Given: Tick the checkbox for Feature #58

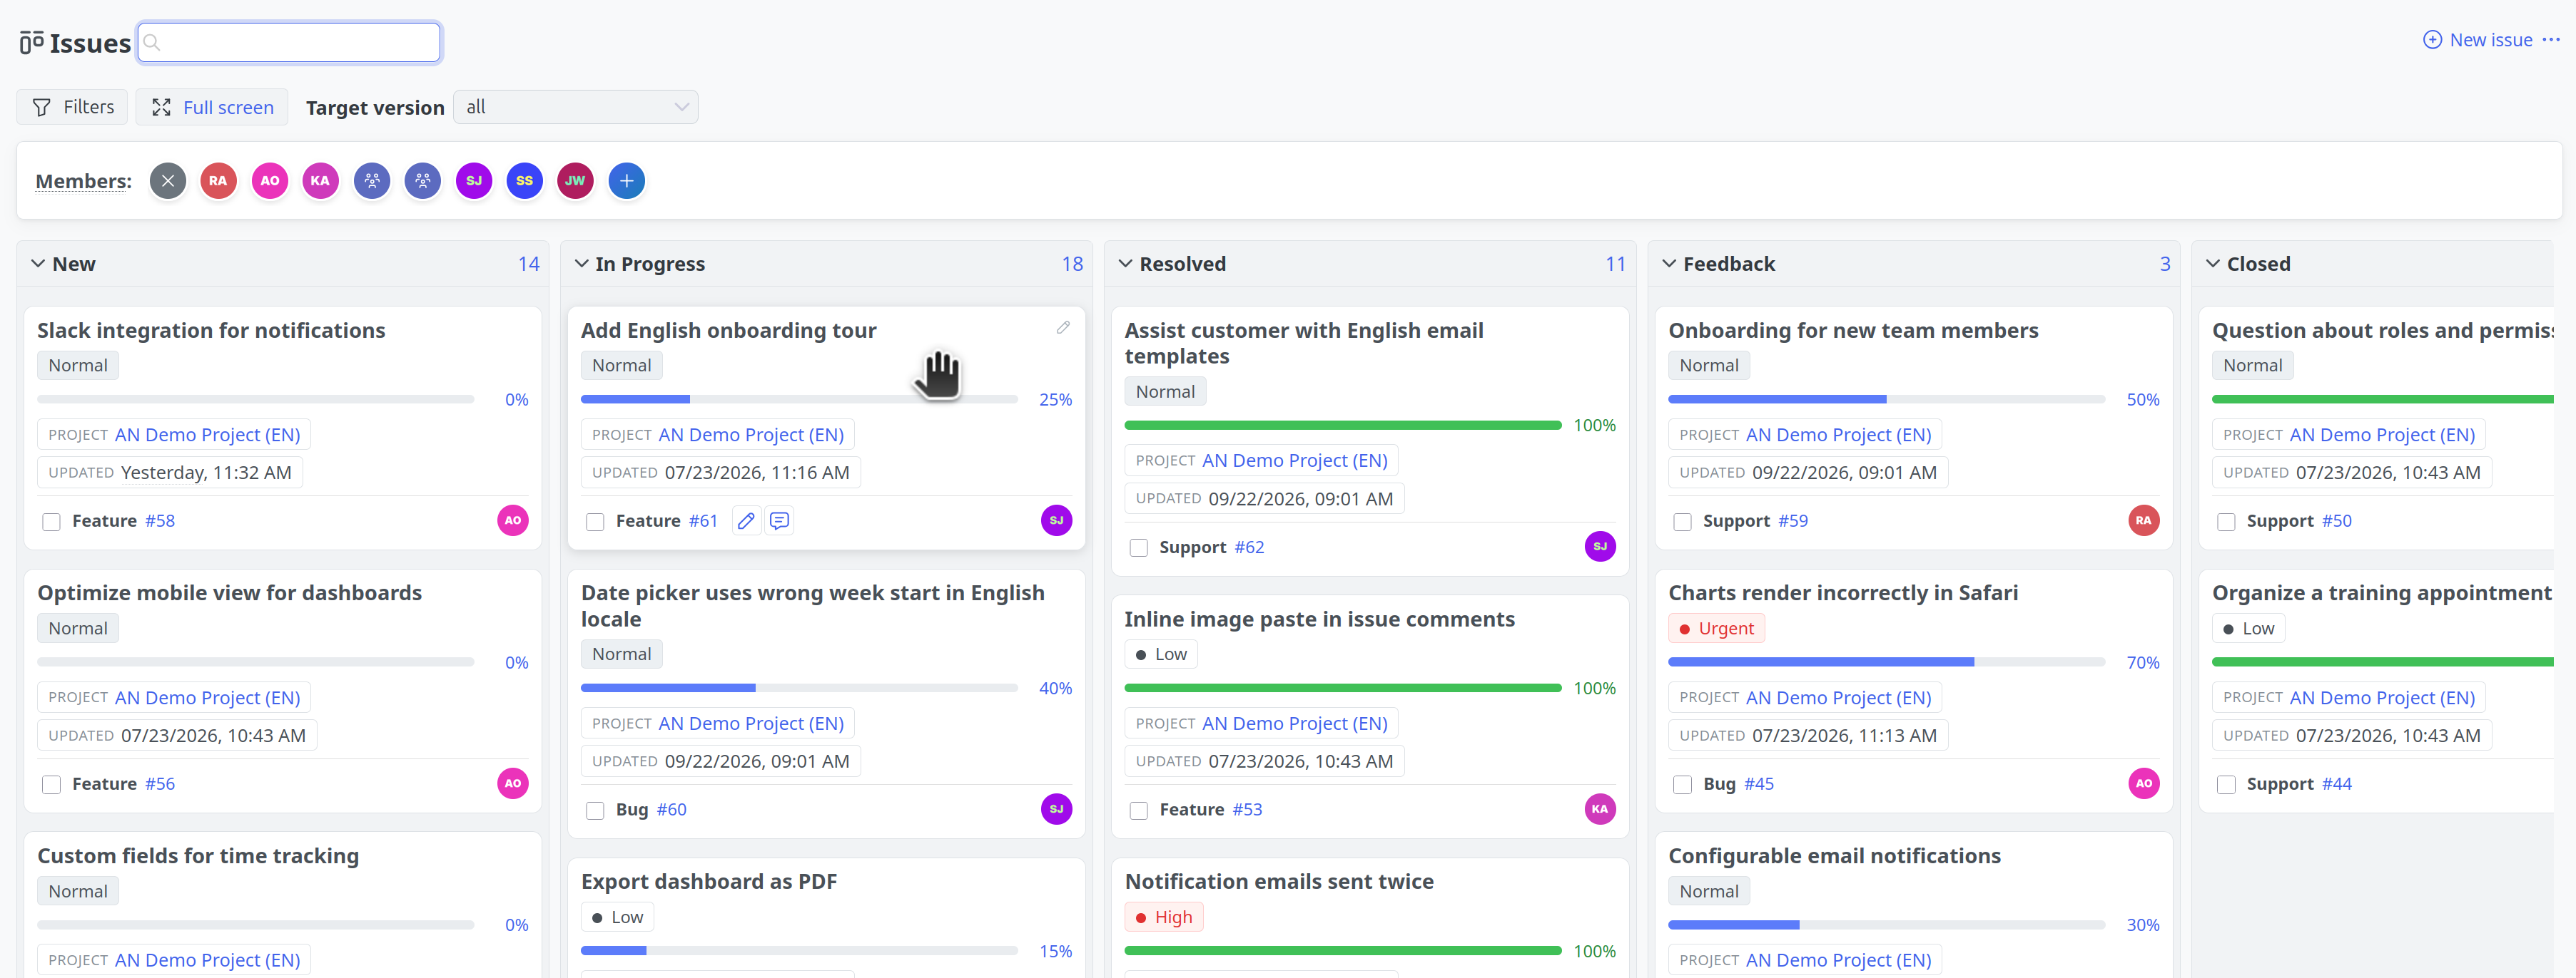Looking at the screenshot, I should pyautogui.click(x=52, y=522).
